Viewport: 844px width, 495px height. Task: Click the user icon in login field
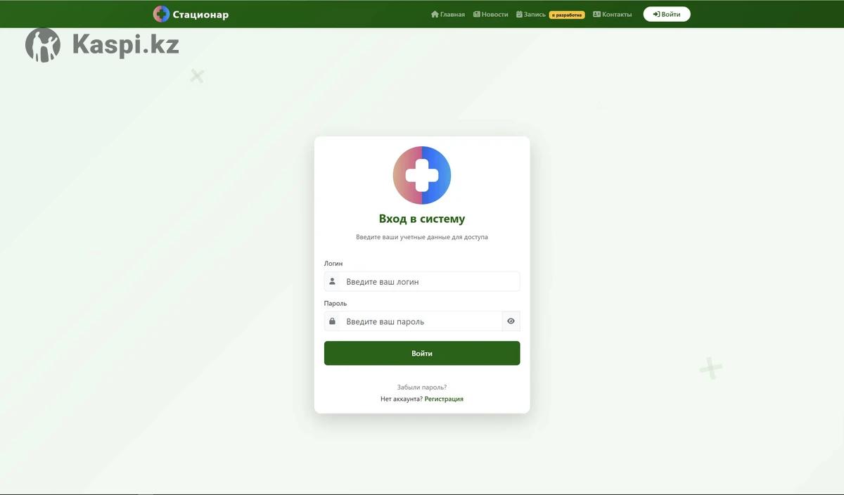(332, 281)
